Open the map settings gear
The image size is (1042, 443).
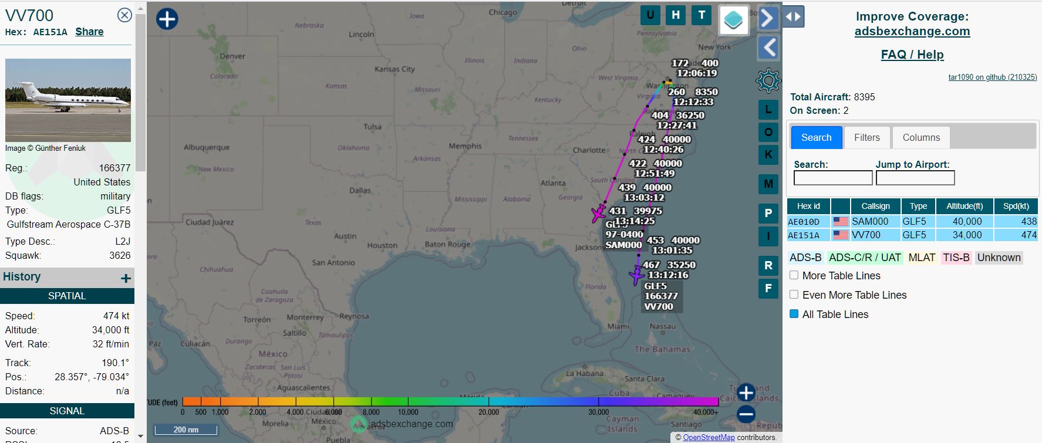coord(768,80)
